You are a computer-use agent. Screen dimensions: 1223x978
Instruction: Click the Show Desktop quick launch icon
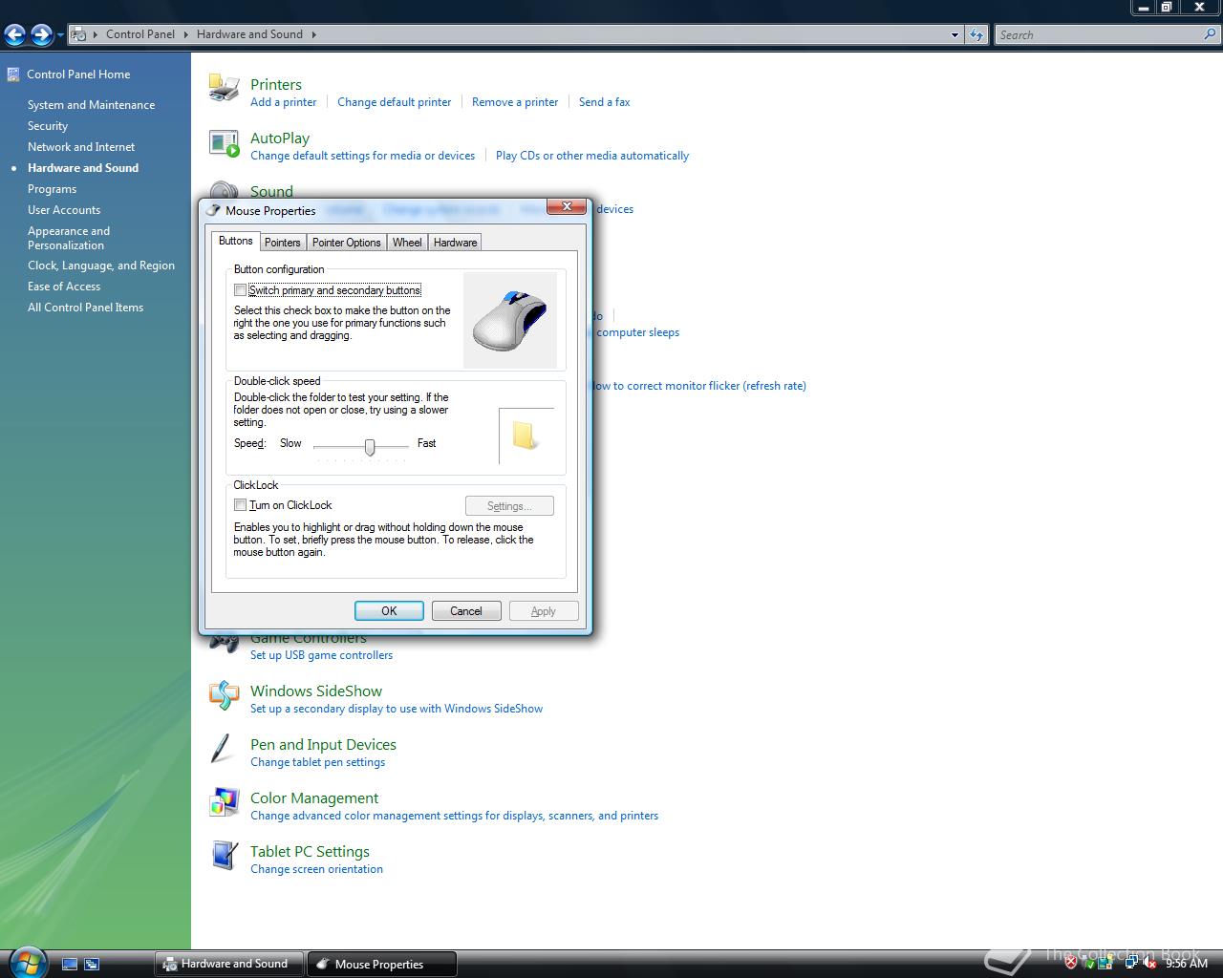pos(69,965)
